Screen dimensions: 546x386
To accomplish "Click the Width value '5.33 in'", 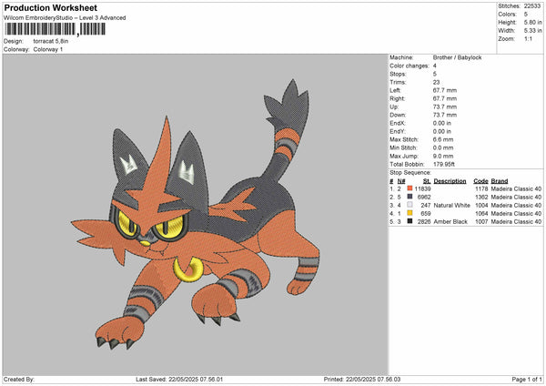I will pyautogui.click(x=532, y=31).
